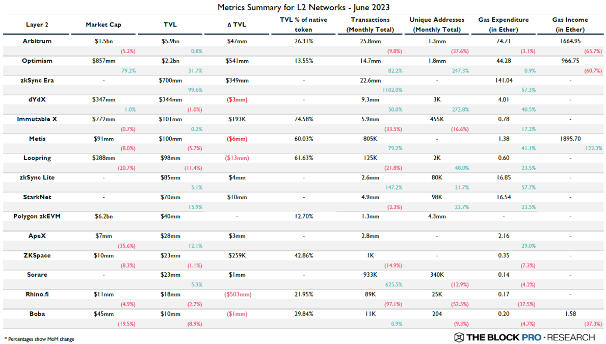Click the THE BLOCK PRO RESEARCH text
Image resolution: width=606 pixels, height=344 pixels.
[531, 337]
